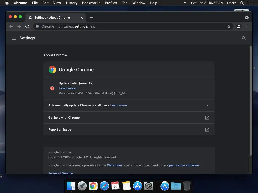This screenshot has width=258, height=193.
Task: Go forward with the browser forward arrow
Action: [19, 26]
